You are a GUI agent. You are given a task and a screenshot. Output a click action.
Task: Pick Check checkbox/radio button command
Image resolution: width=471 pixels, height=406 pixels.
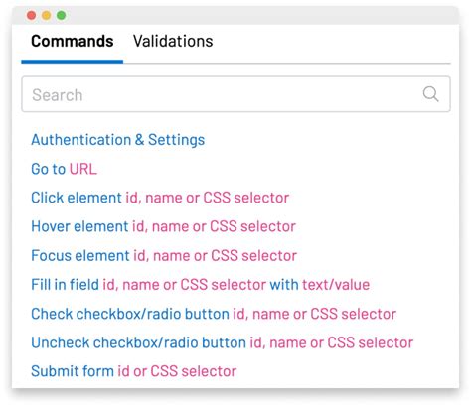pyautogui.click(x=214, y=314)
